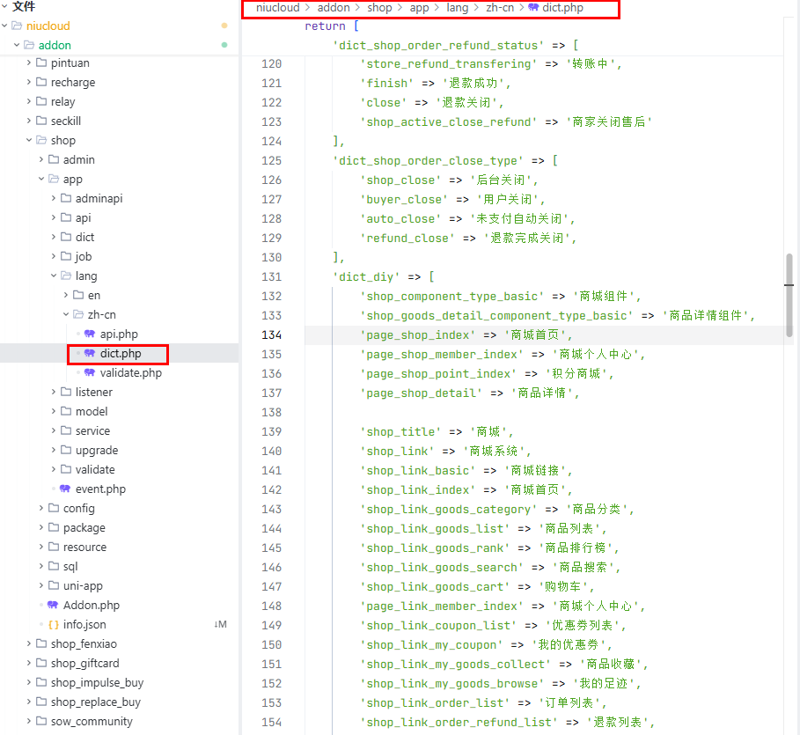Viewport: 800px width, 735px height.
Task: Select the sow_community folder
Action: [92, 722]
